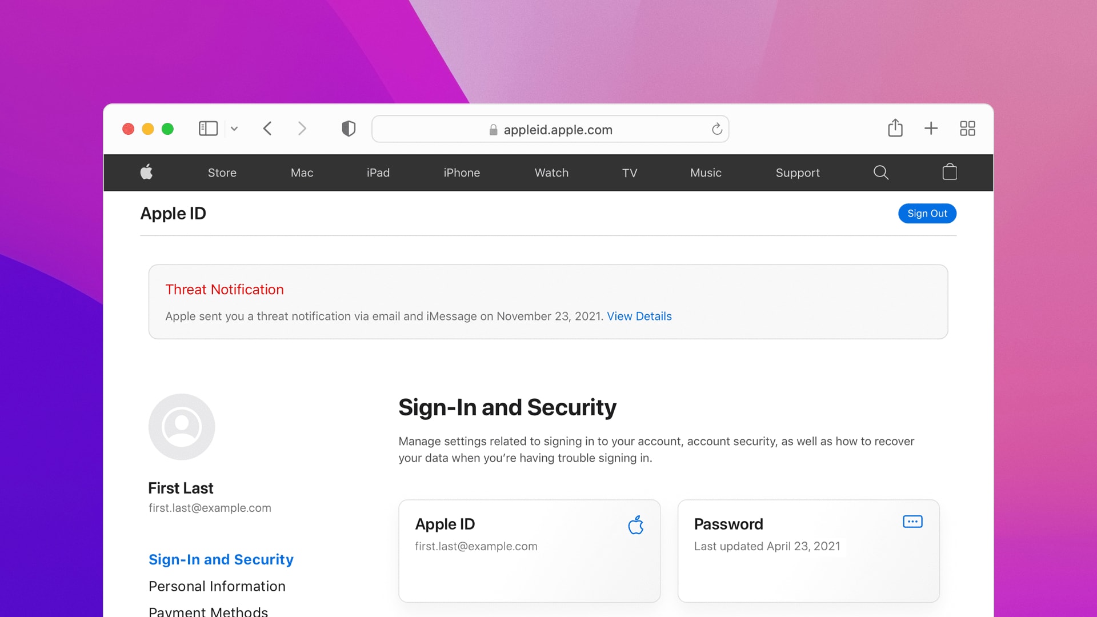Select Mac from the top navigation
The image size is (1097, 617).
(x=302, y=173)
